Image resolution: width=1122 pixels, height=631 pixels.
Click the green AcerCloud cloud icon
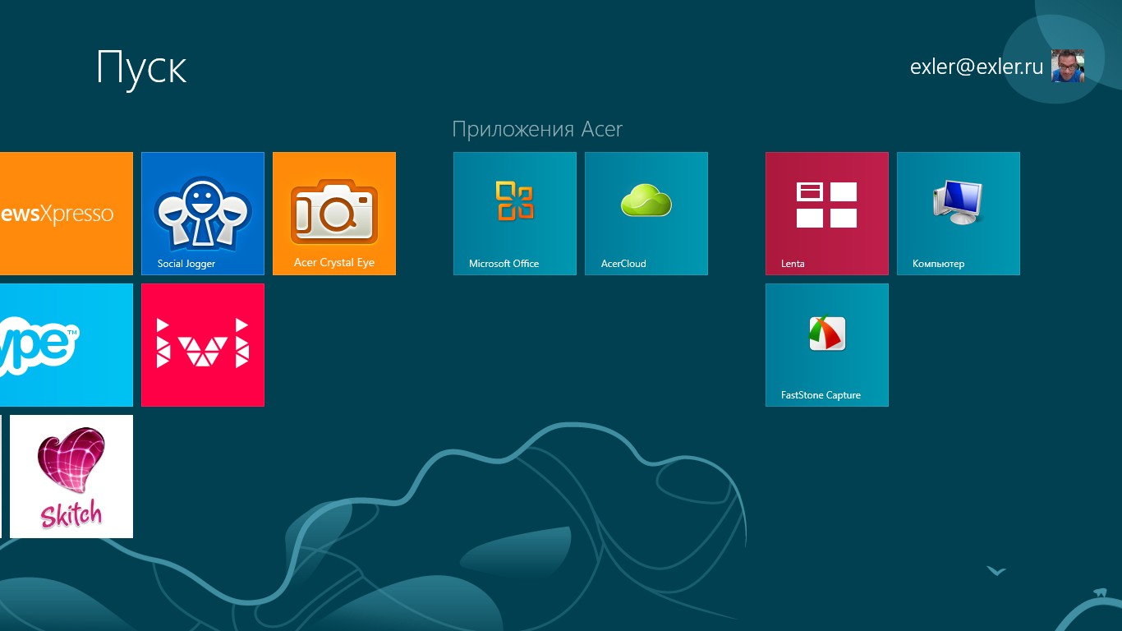(x=646, y=200)
